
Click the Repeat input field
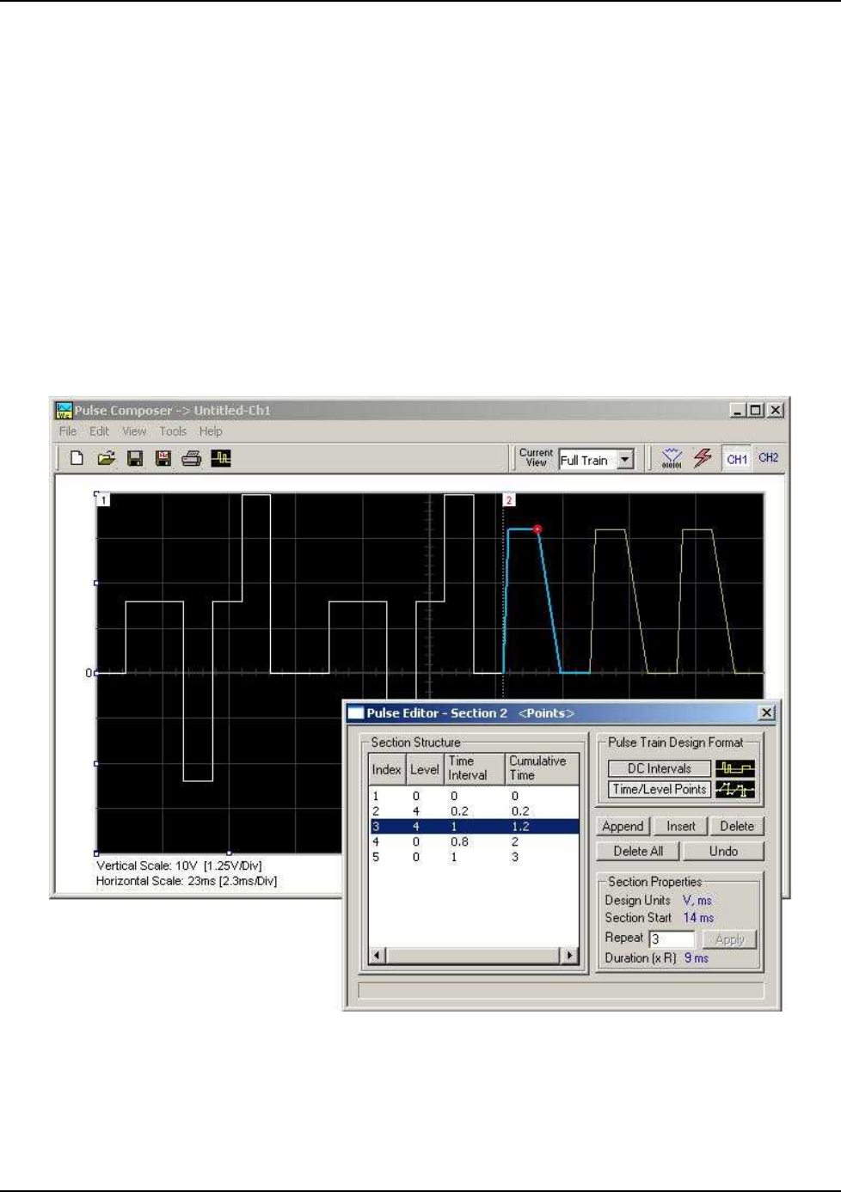point(672,939)
